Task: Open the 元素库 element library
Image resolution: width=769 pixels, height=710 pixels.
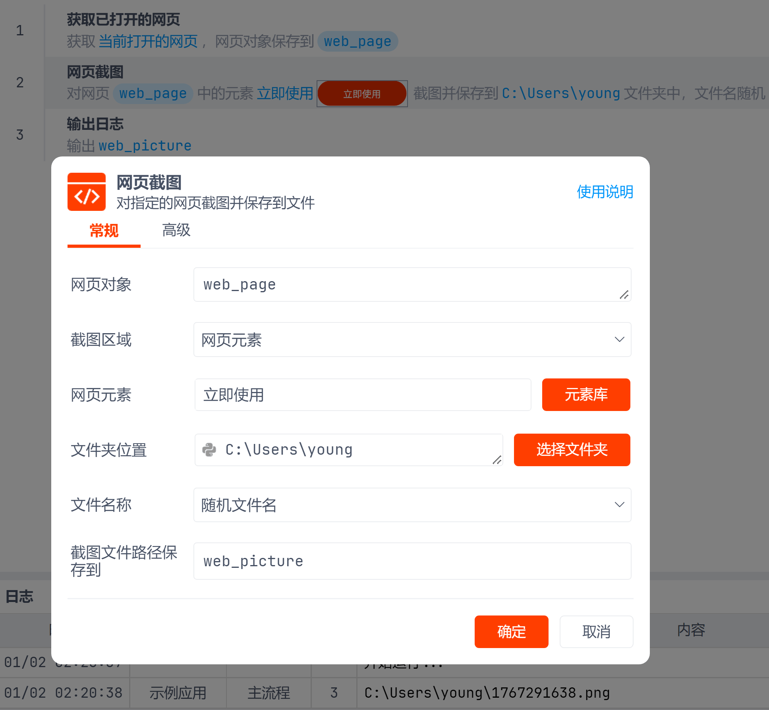Action: pyautogui.click(x=585, y=395)
